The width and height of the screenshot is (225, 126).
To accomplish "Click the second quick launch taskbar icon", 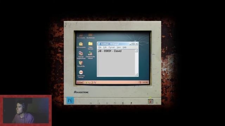I will tap(89, 83).
